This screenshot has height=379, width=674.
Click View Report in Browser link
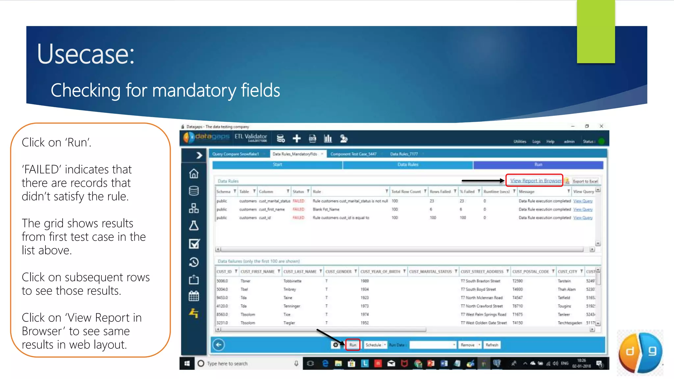(536, 181)
